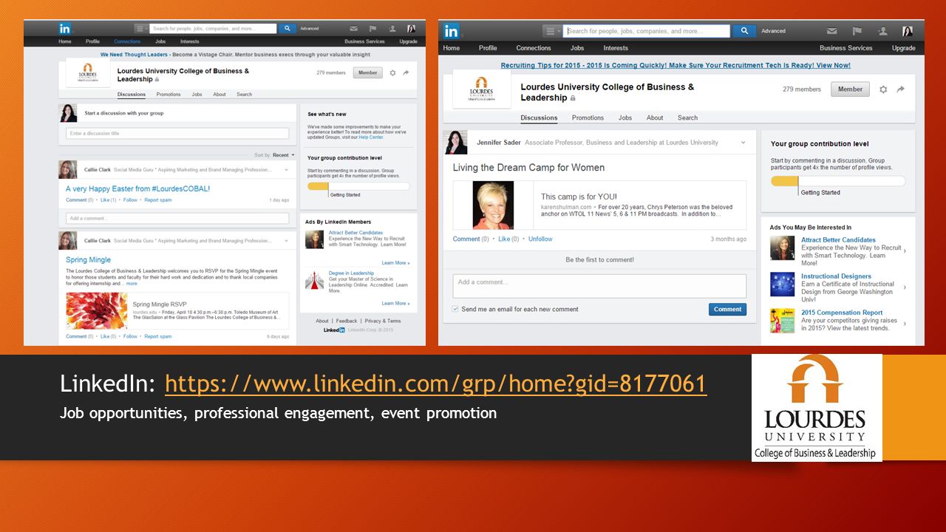Image resolution: width=946 pixels, height=532 pixels.
Task: Expand the chevron menu on Jennifer Sader's post
Action: 743,143
